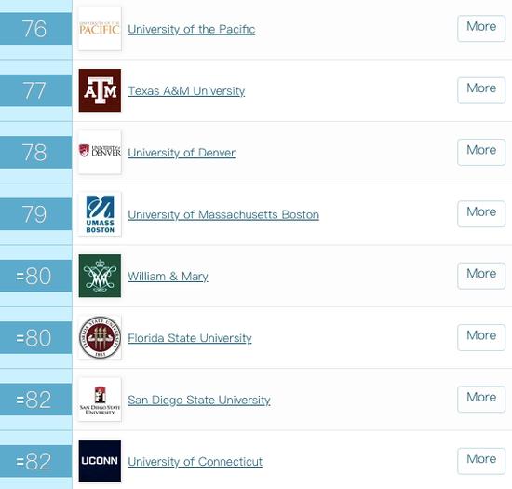Screen dimensions: 512x489
Task: Select the rank 79 cell
Action: tap(36, 214)
